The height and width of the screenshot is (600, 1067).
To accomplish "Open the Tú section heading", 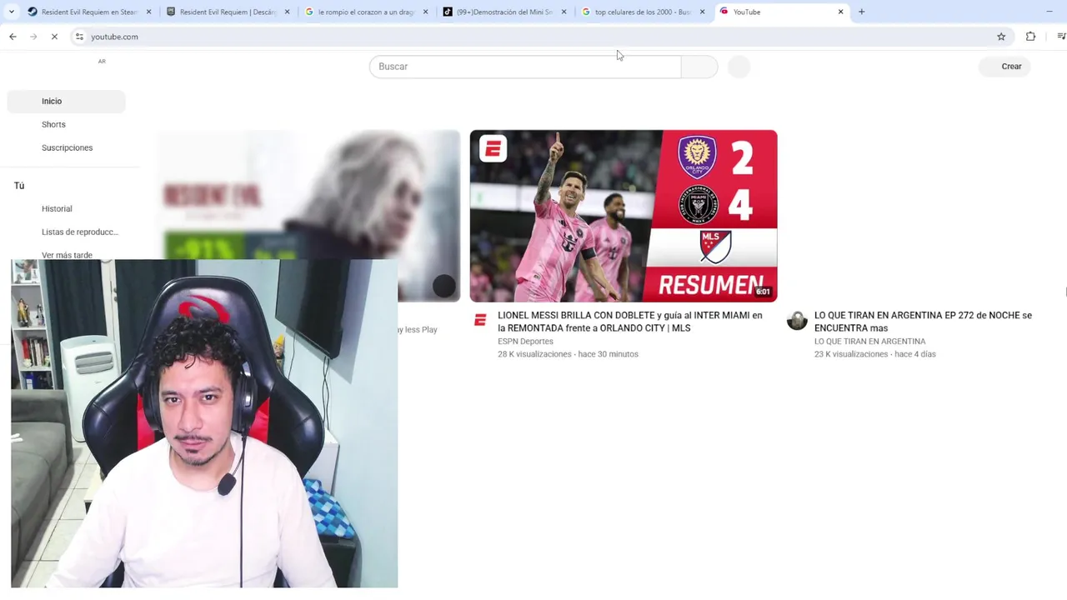I will 19,186.
